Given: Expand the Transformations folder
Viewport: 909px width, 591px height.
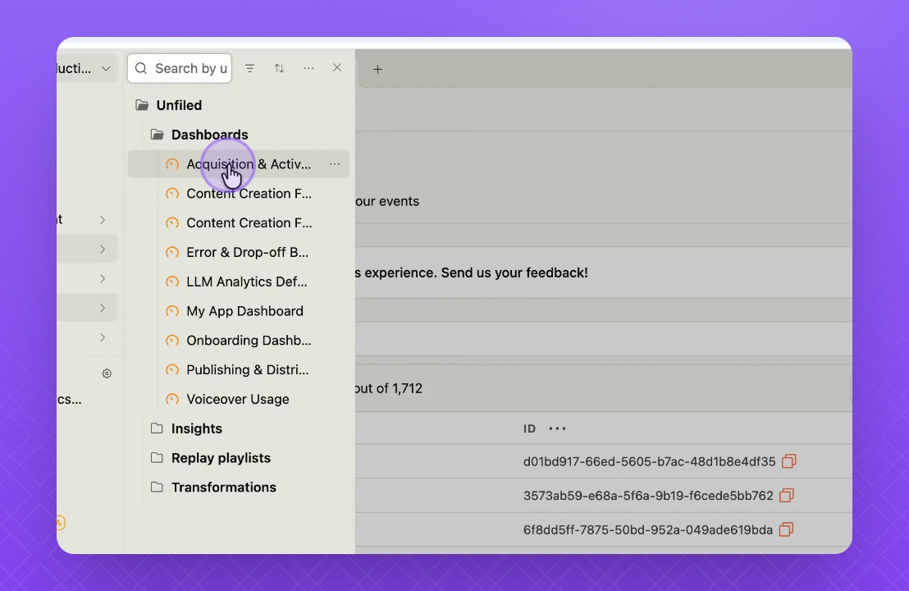Looking at the screenshot, I should [x=224, y=488].
